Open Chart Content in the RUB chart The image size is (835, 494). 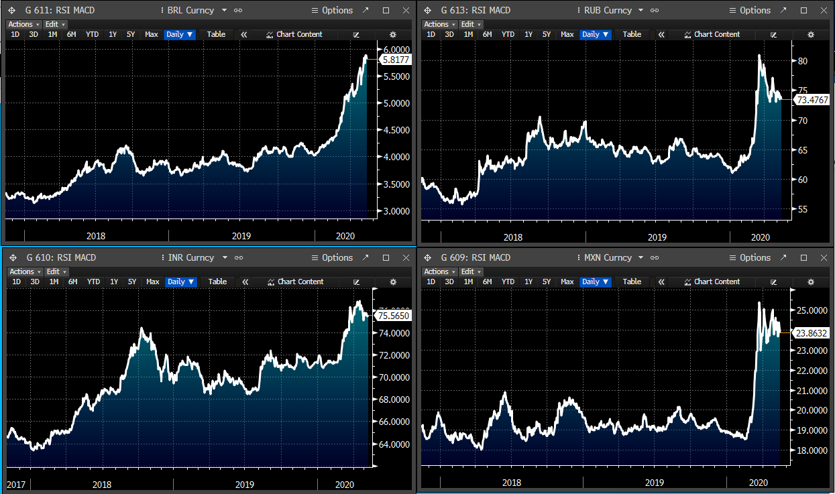[x=711, y=34]
